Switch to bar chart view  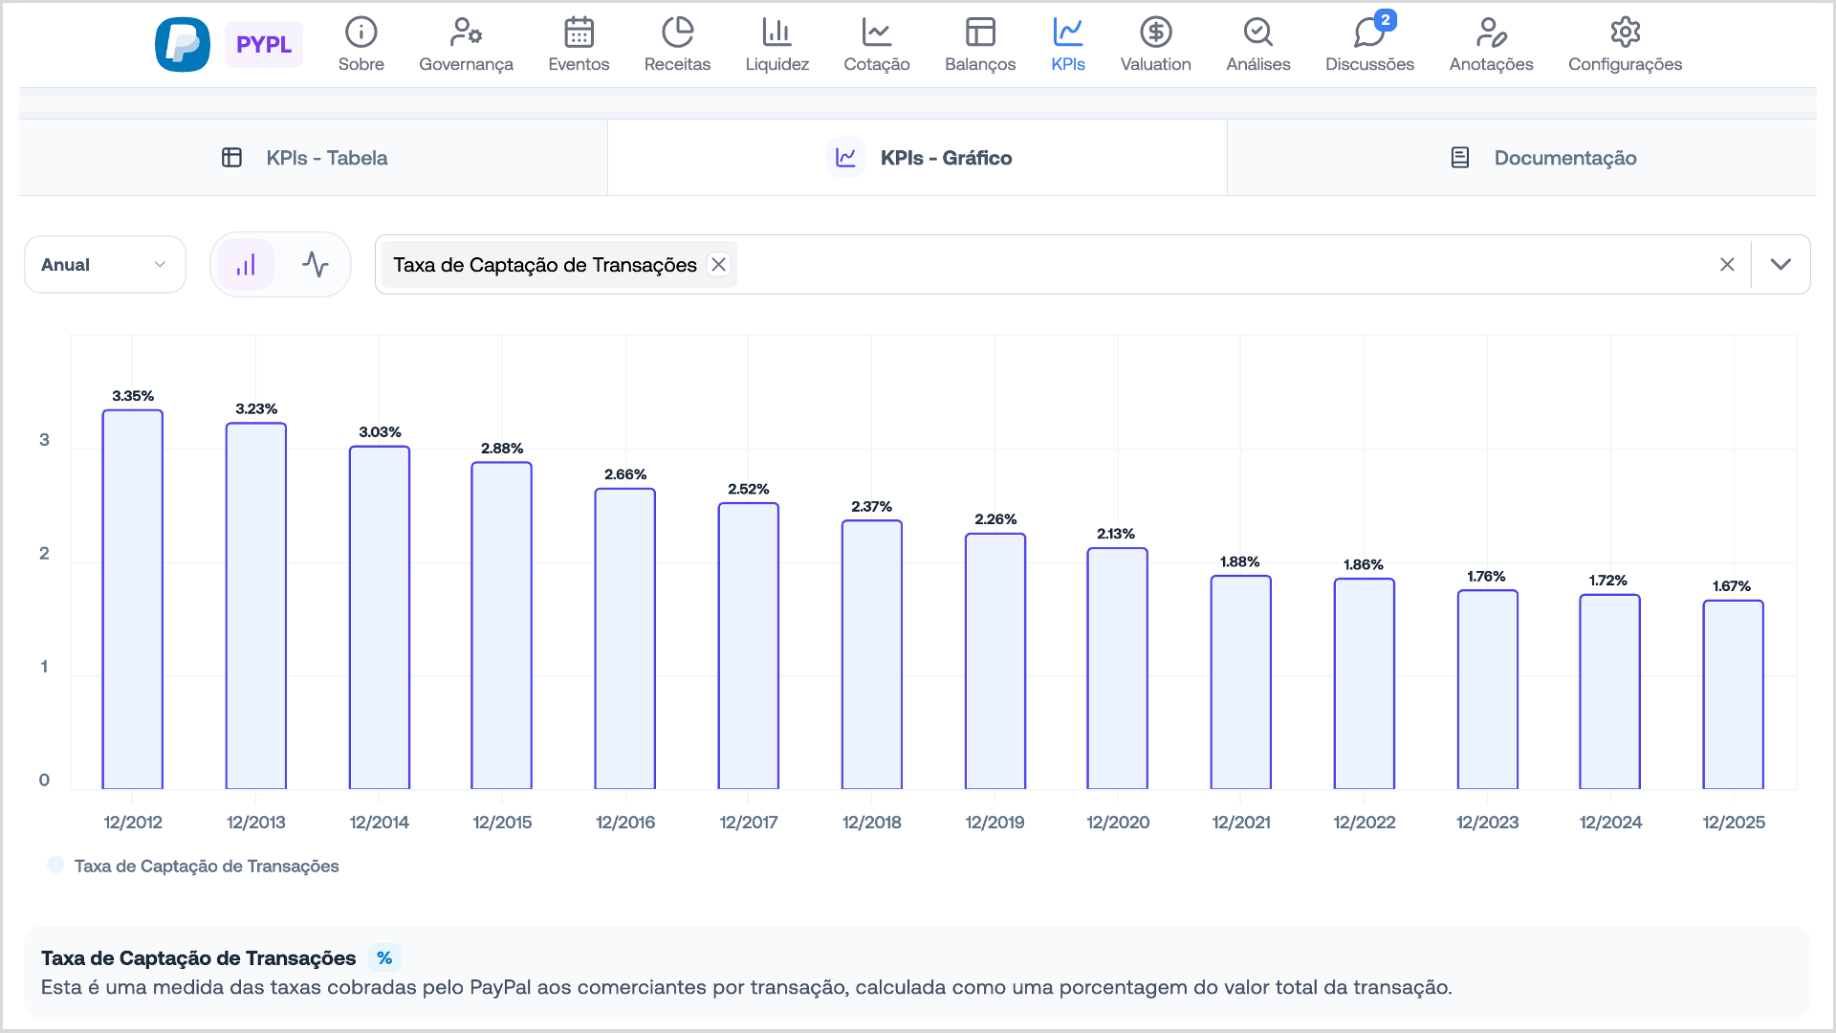[x=247, y=265]
